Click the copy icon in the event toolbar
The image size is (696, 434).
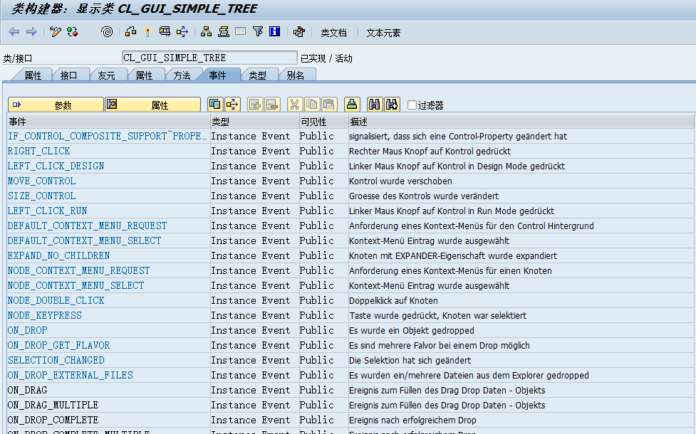pyautogui.click(x=311, y=103)
